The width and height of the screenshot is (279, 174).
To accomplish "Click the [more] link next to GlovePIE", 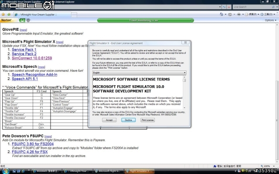I will 23,30.
